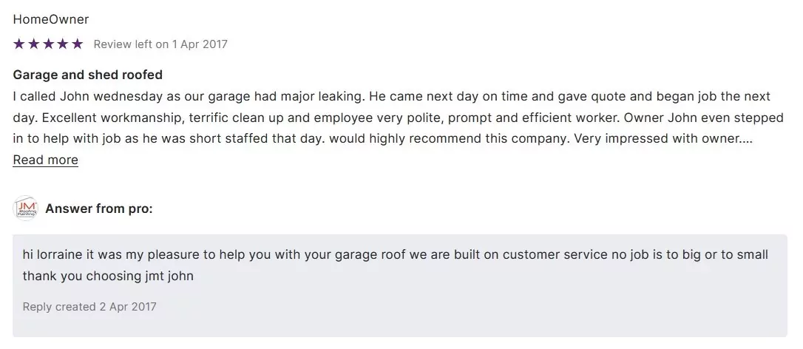Click the JM Roofing logo avatar

coord(26,209)
